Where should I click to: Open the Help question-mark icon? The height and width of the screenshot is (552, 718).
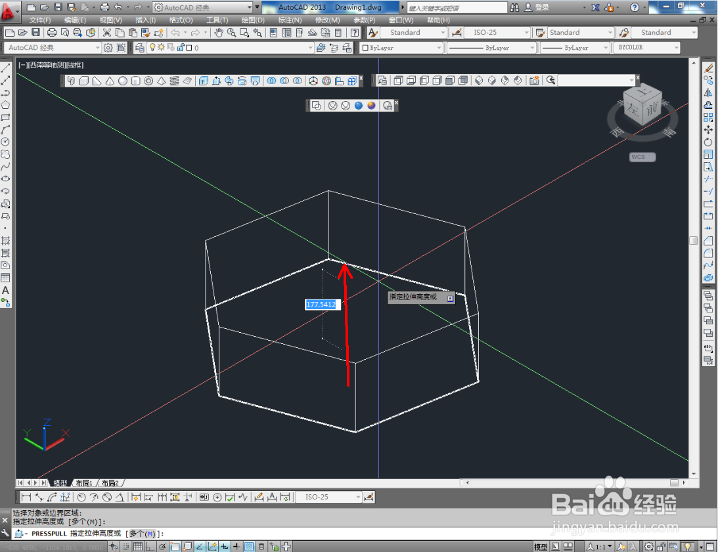click(x=355, y=33)
